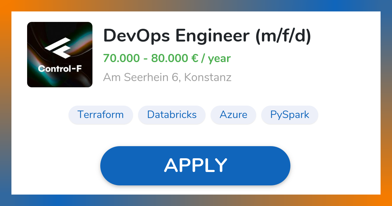Click the orange gradient corner at top left
Viewport: 392px width, 206px height.
[6, 6]
